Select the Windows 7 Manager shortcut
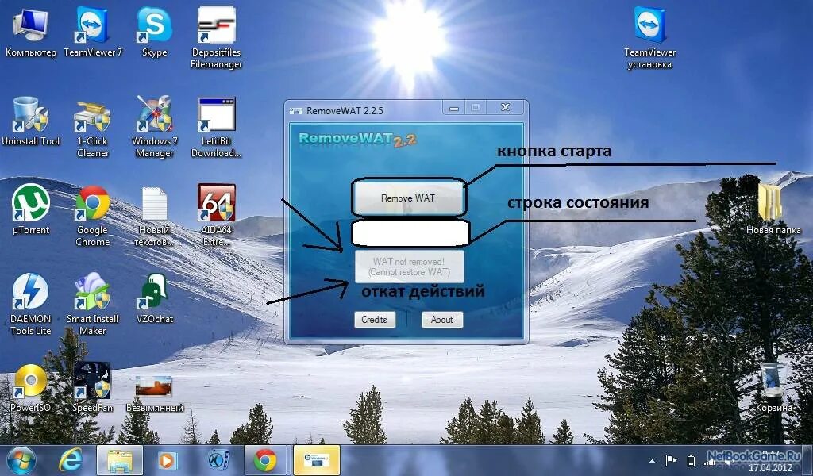The image size is (813, 476). coord(155,128)
